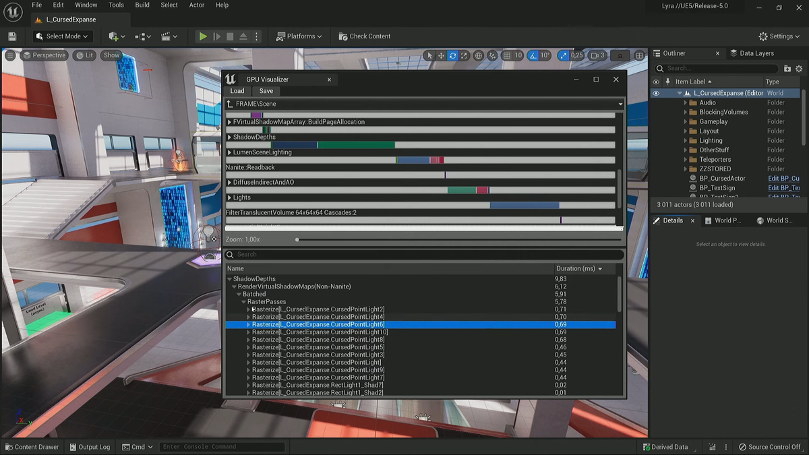The width and height of the screenshot is (809, 455).
Task: Open the Tools menu
Action: click(x=117, y=5)
